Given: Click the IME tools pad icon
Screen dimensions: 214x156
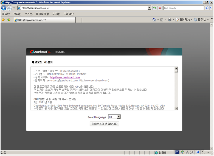Looking at the screenshot, I should pyautogui.click(x=183, y=152).
